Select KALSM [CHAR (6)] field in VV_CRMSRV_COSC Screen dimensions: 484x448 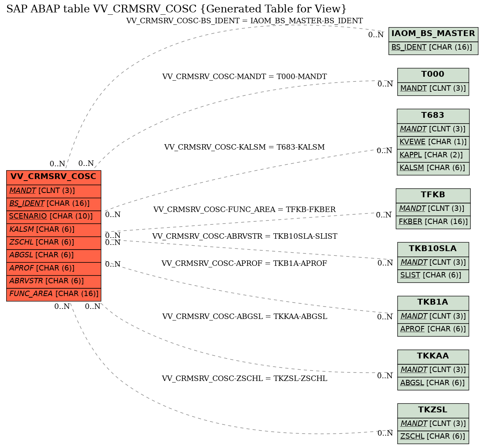click(x=54, y=230)
